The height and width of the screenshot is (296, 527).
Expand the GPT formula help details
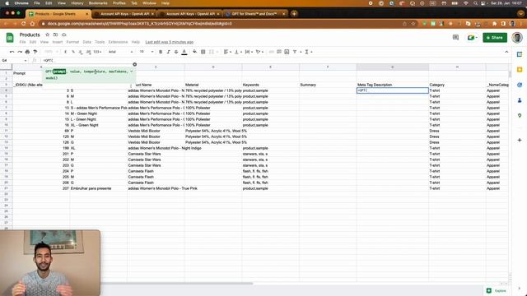[x=132, y=72]
